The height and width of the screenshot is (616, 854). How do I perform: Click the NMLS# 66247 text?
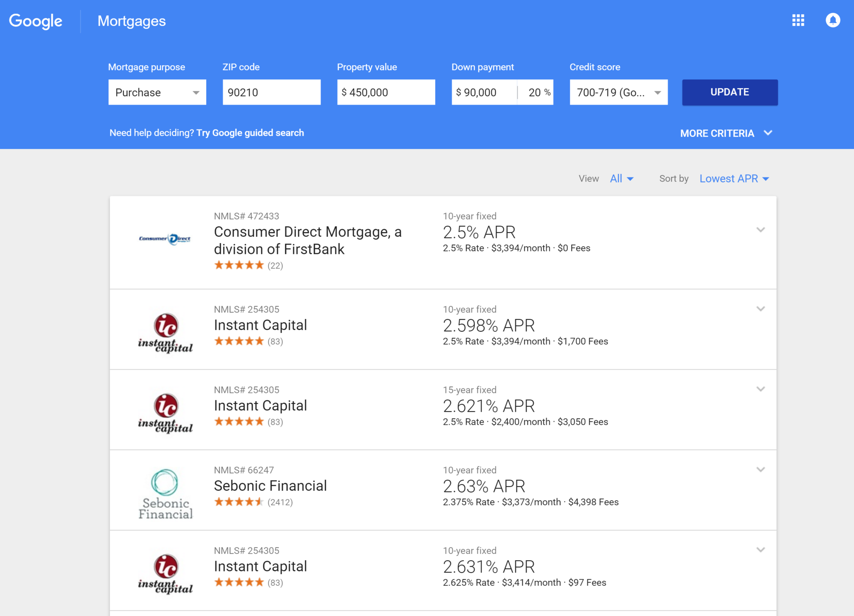(x=244, y=470)
